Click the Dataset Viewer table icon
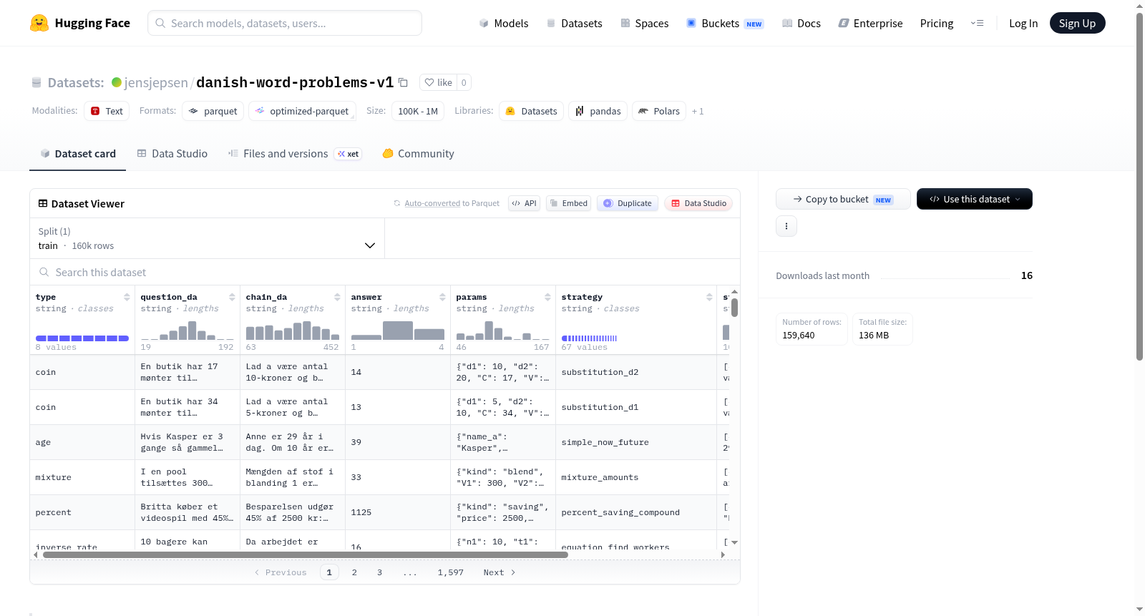The width and height of the screenshot is (1145, 616). tap(43, 204)
